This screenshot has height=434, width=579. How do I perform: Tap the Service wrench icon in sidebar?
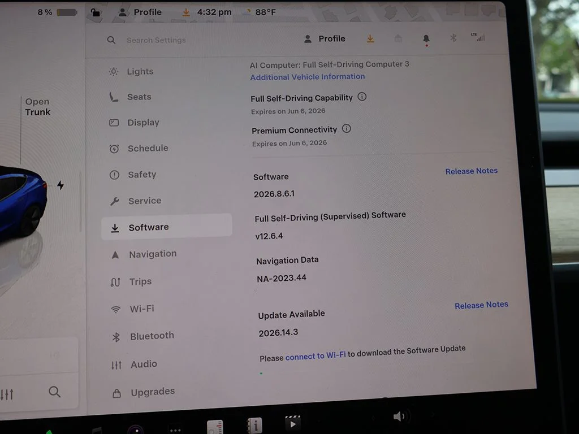click(x=114, y=201)
